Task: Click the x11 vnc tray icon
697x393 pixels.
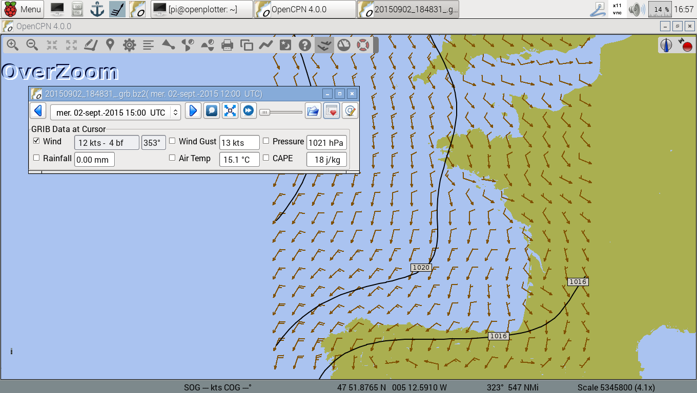Action: pyautogui.click(x=617, y=9)
